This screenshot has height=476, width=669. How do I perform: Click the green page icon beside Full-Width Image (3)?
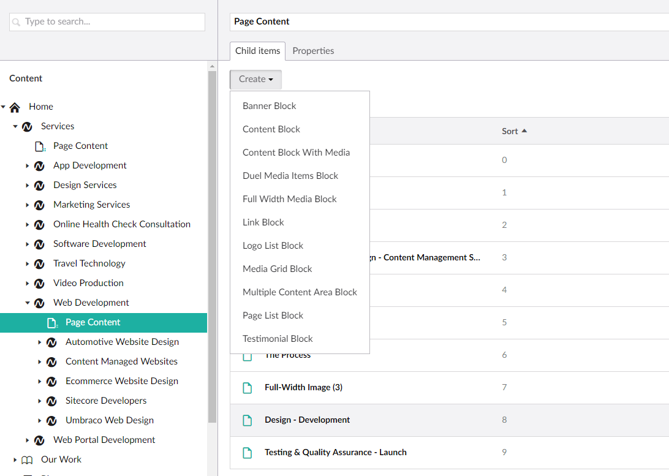(x=248, y=387)
